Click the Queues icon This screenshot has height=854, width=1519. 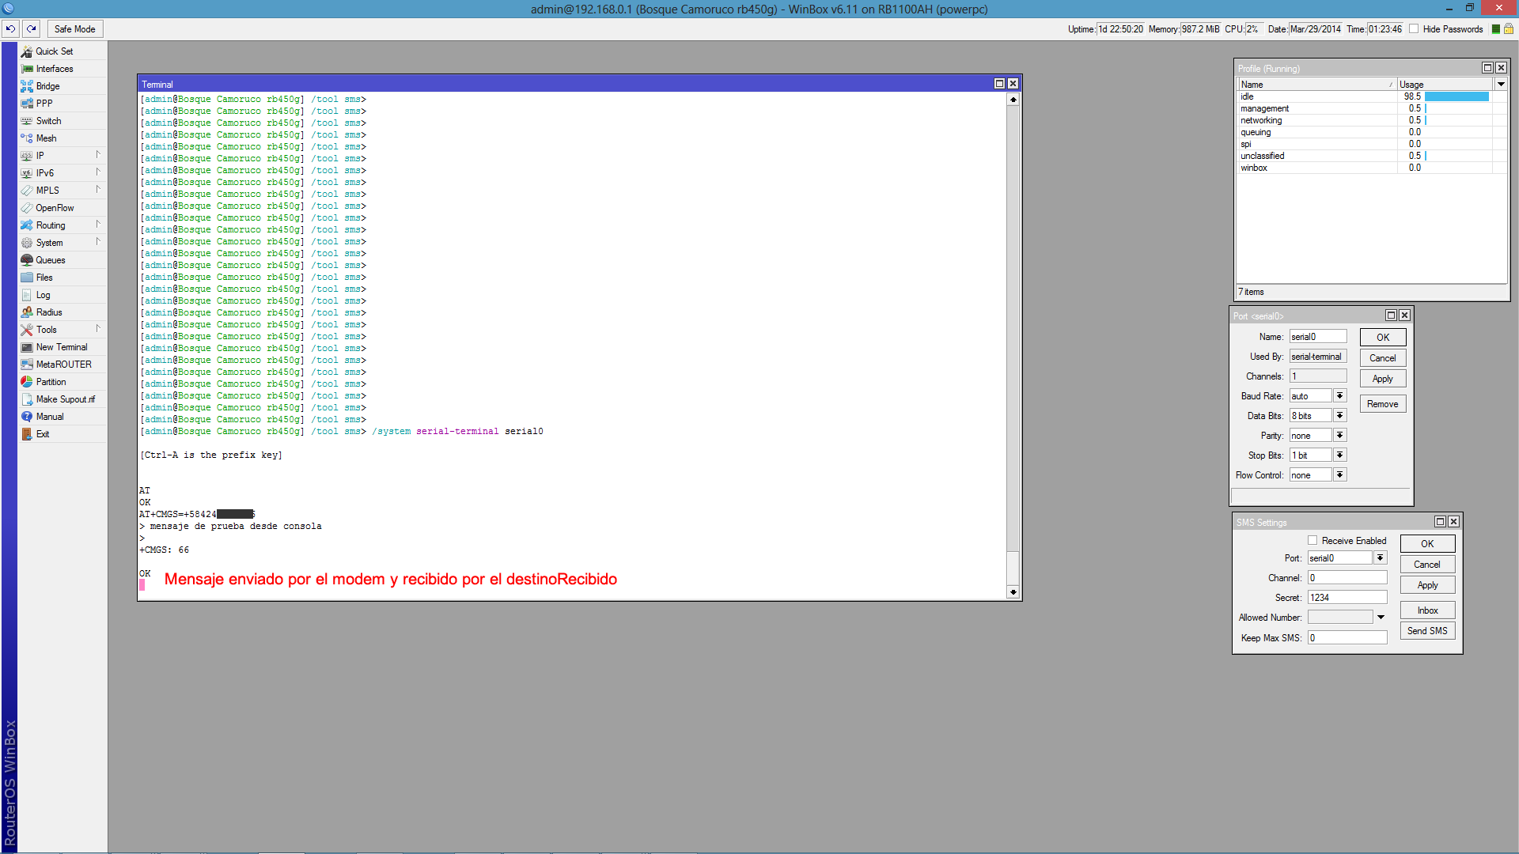point(27,260)
